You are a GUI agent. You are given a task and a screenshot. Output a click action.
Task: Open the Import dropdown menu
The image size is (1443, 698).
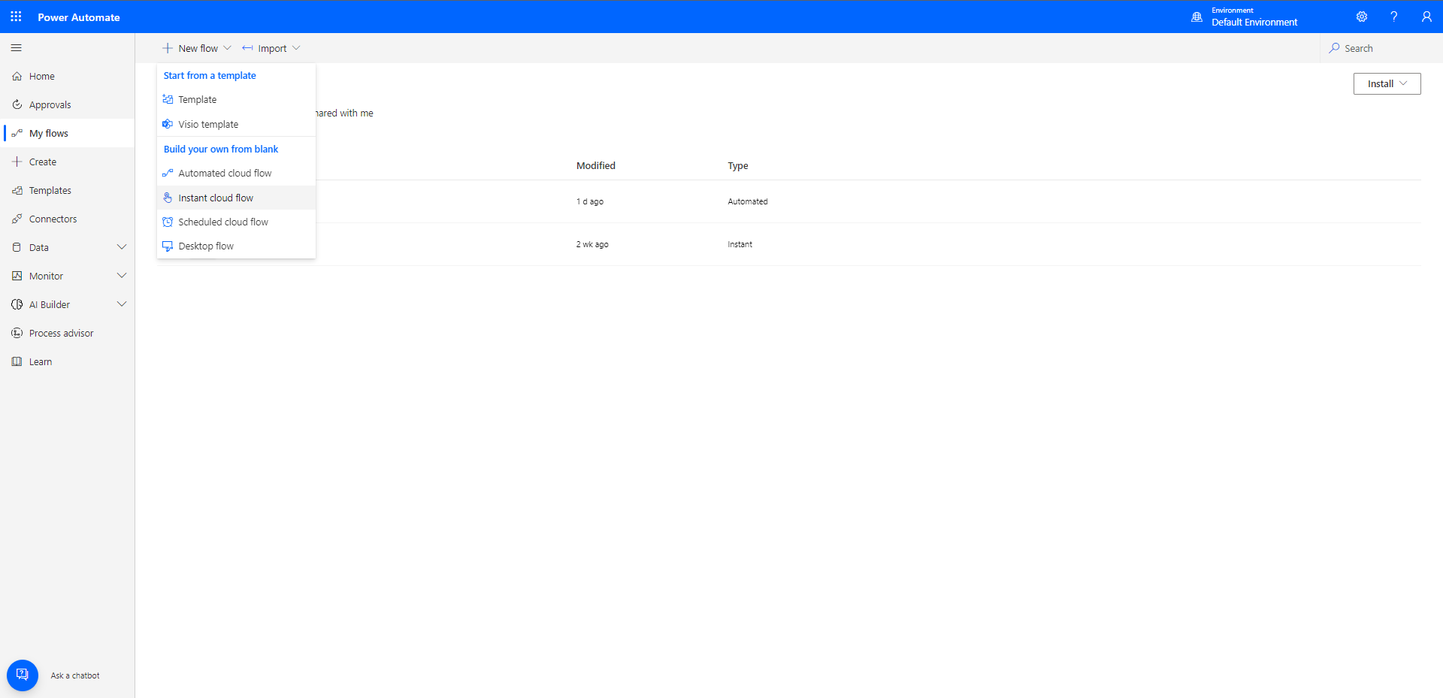[271, 48]
